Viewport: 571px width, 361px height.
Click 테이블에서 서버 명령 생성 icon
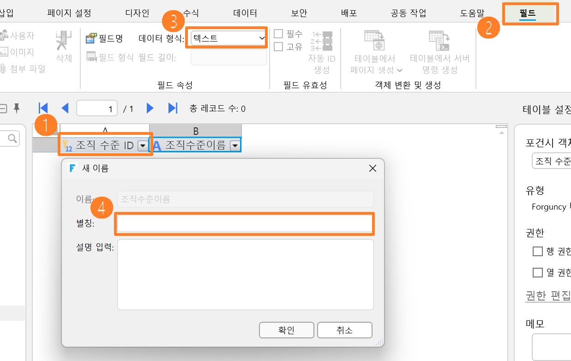(439, 41)
